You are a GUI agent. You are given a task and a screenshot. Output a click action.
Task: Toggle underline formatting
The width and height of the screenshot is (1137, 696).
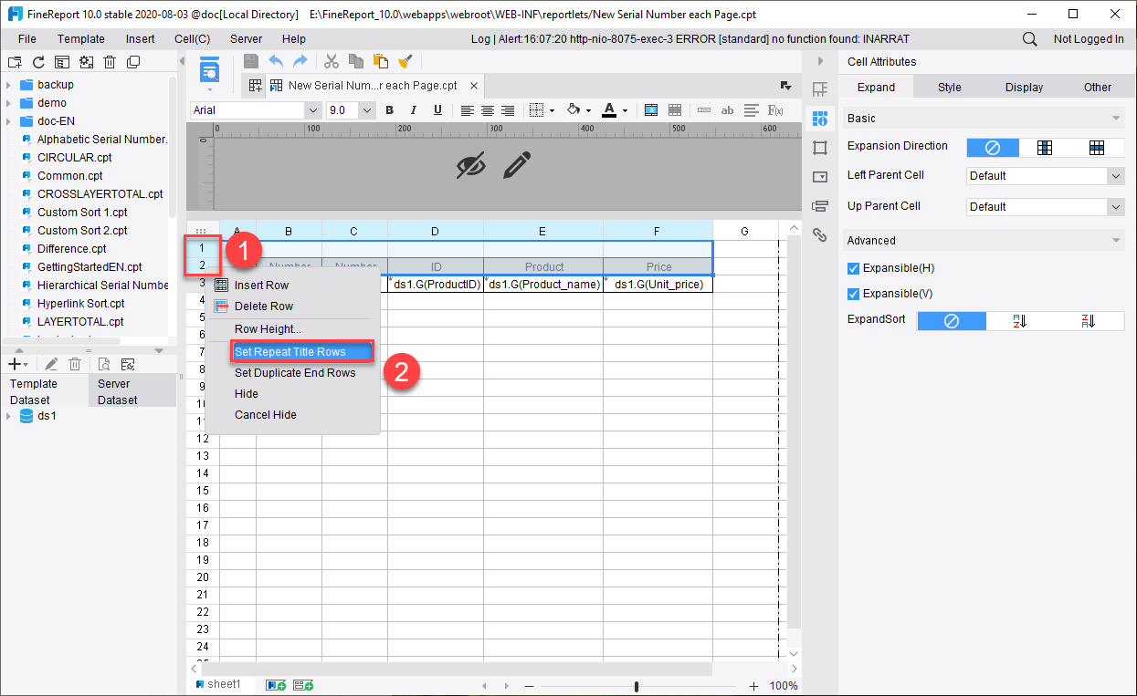437,110
